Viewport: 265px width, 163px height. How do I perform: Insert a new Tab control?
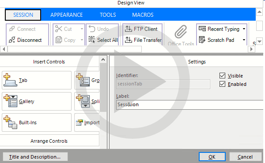[x=37, y=80]
